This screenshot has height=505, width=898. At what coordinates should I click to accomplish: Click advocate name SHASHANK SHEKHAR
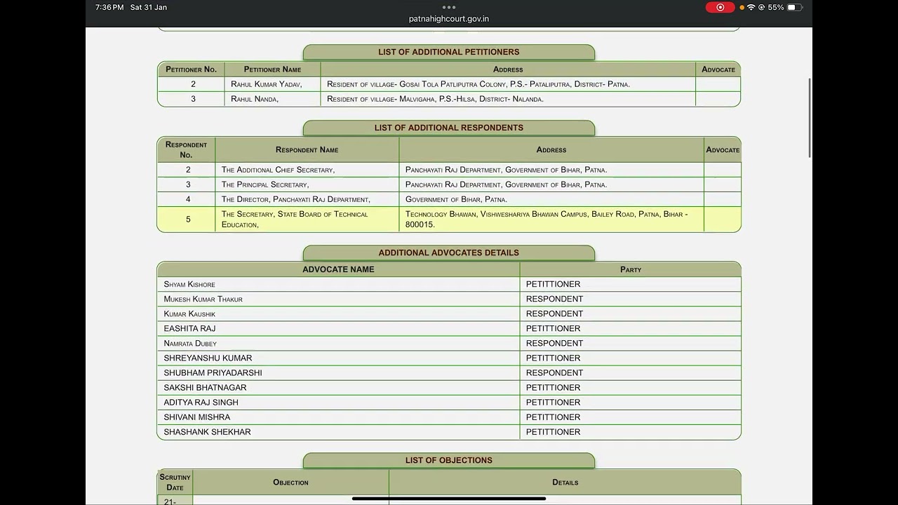207,431
